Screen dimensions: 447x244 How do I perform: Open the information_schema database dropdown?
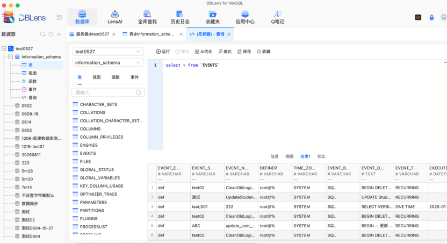pos(108,62)
